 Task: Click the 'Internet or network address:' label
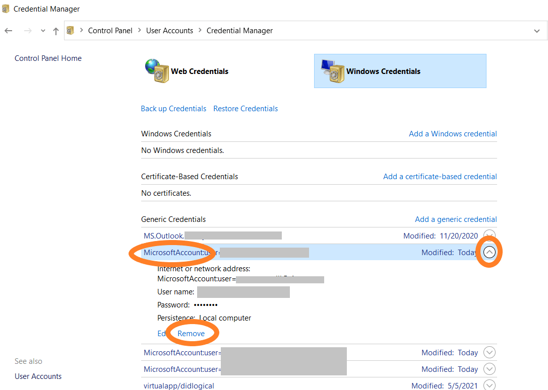(204, 269)
